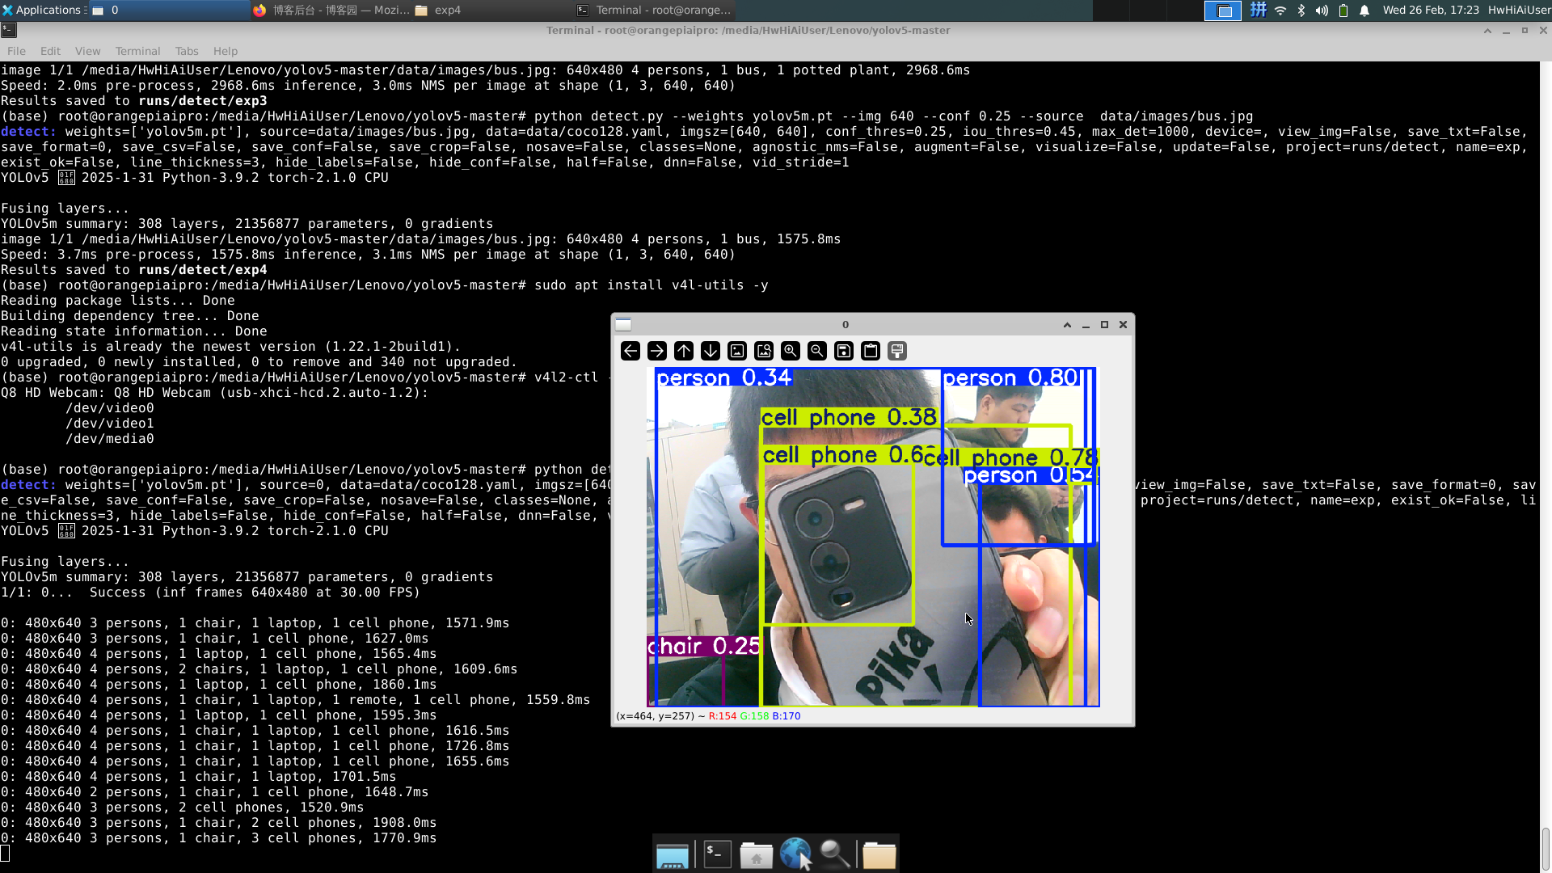Pan image up with up arrow icon
Screen dimensions: 1552x873
click(x=684, y=351)
